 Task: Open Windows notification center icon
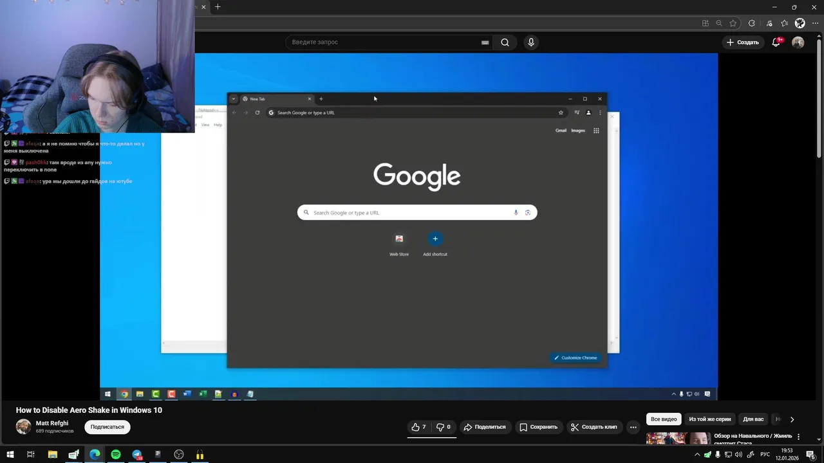click(811, 455)
